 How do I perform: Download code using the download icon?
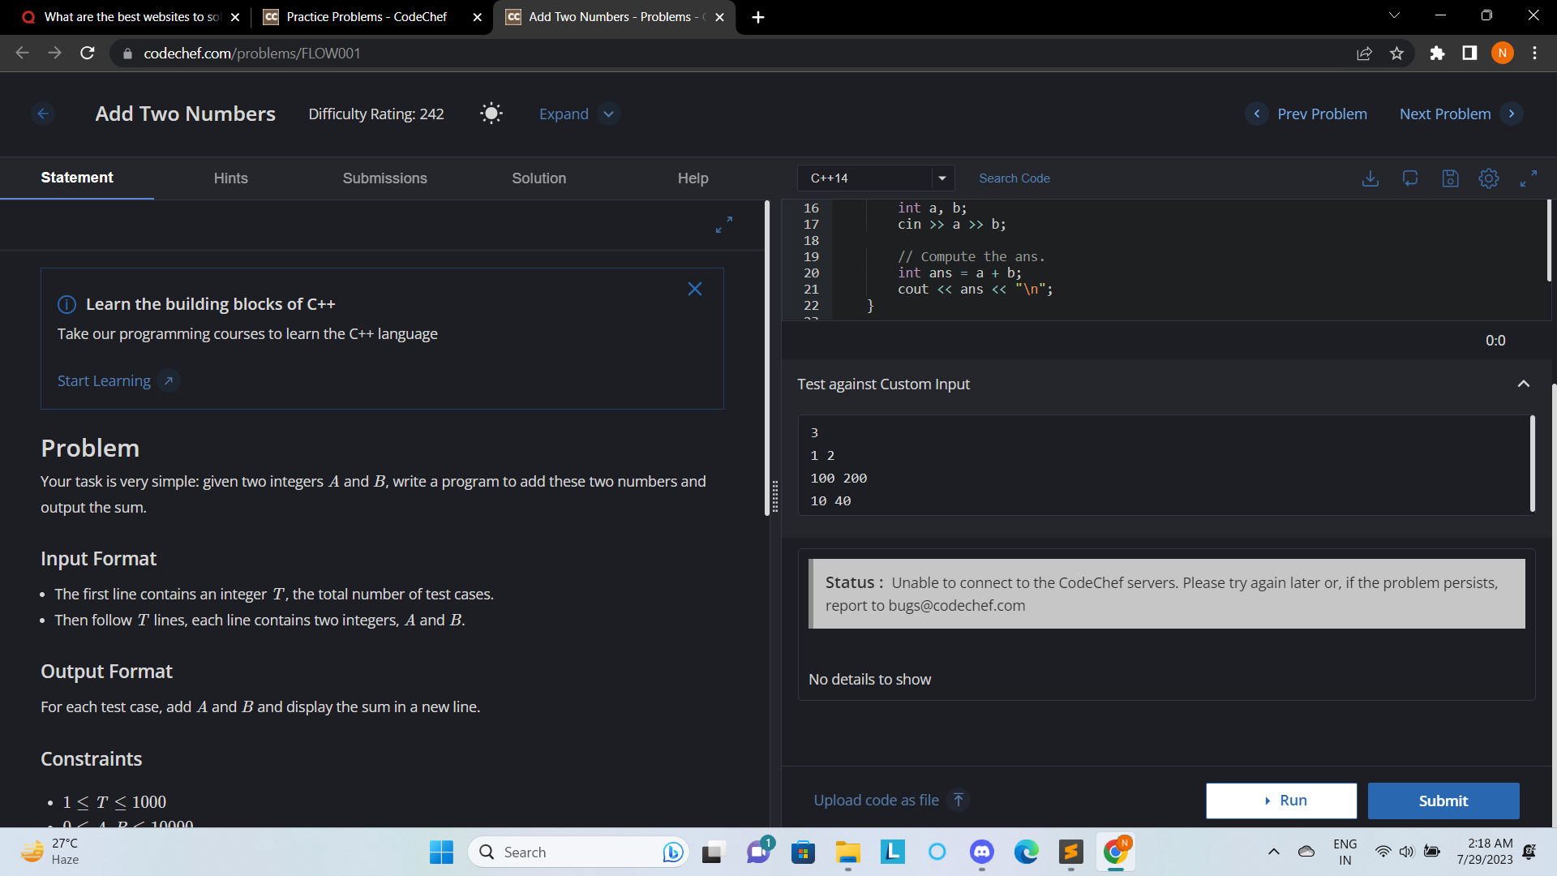(1370, 178)
